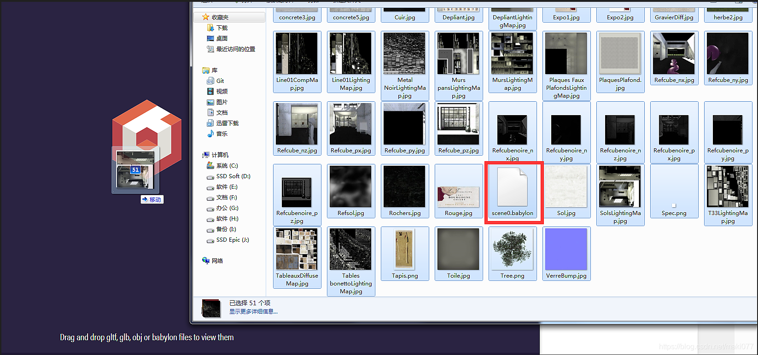Select drive 系统 (C:)
The image size is (758, 355).
click(222, 166)
